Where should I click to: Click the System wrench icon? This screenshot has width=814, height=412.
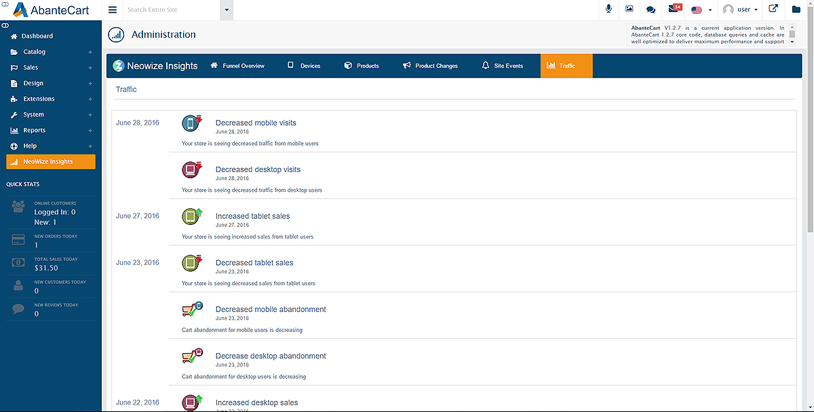pyautogui.click(x=15, y=115)
